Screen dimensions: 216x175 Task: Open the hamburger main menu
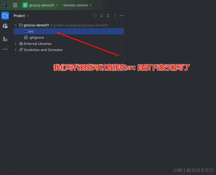pyautogui.click(x=15, y=5)
